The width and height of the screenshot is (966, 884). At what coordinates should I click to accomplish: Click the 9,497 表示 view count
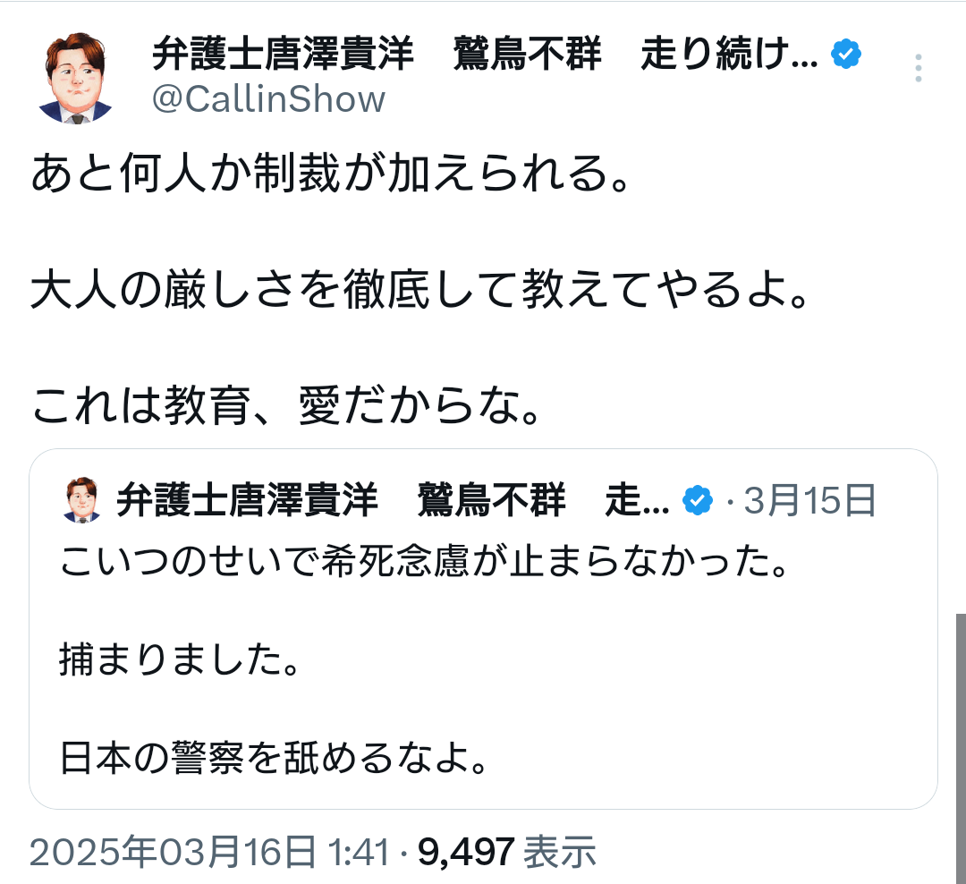pyautogui.click(x=506, y=853)
